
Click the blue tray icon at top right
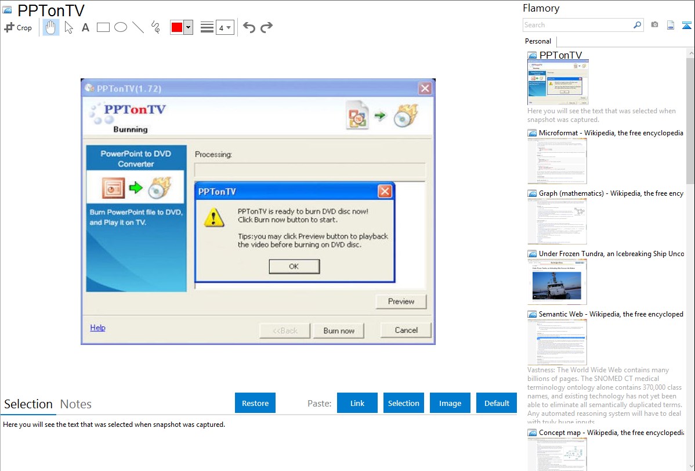point(686,26)
